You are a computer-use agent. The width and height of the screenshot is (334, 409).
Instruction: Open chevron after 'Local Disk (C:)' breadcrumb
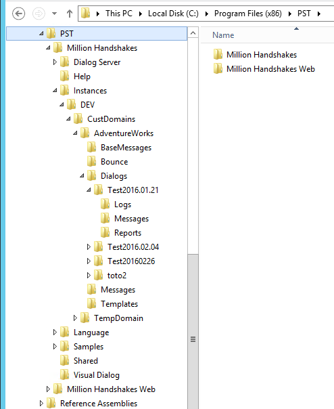(207, 14)
